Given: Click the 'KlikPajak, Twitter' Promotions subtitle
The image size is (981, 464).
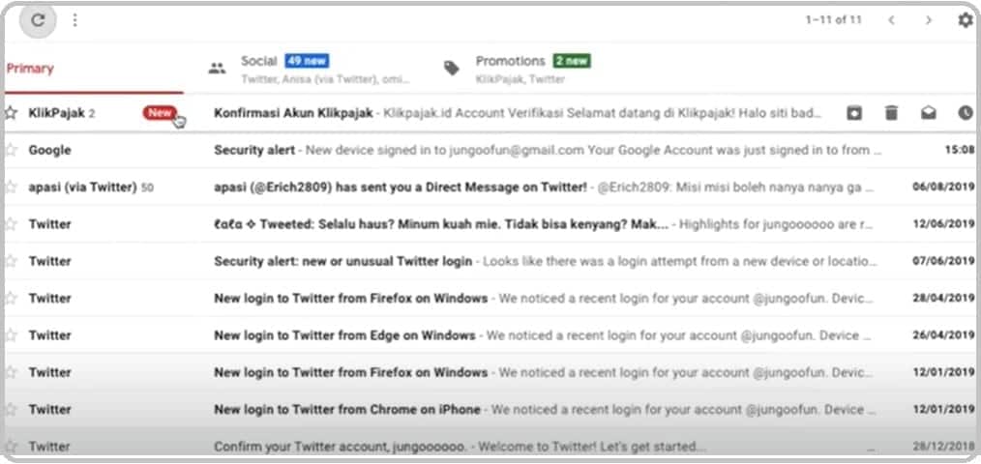Looking at the screenshot, I should [x=520, y=79].
